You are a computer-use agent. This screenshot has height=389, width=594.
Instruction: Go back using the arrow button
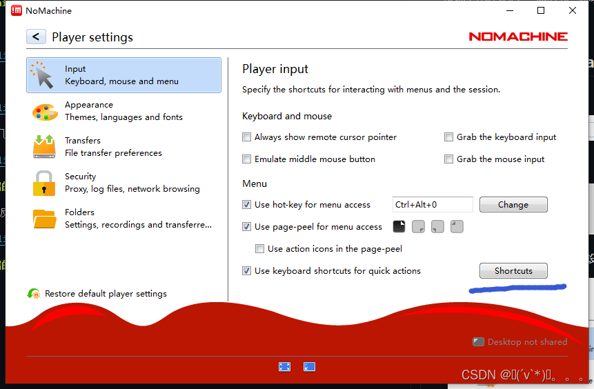[36, 37]
